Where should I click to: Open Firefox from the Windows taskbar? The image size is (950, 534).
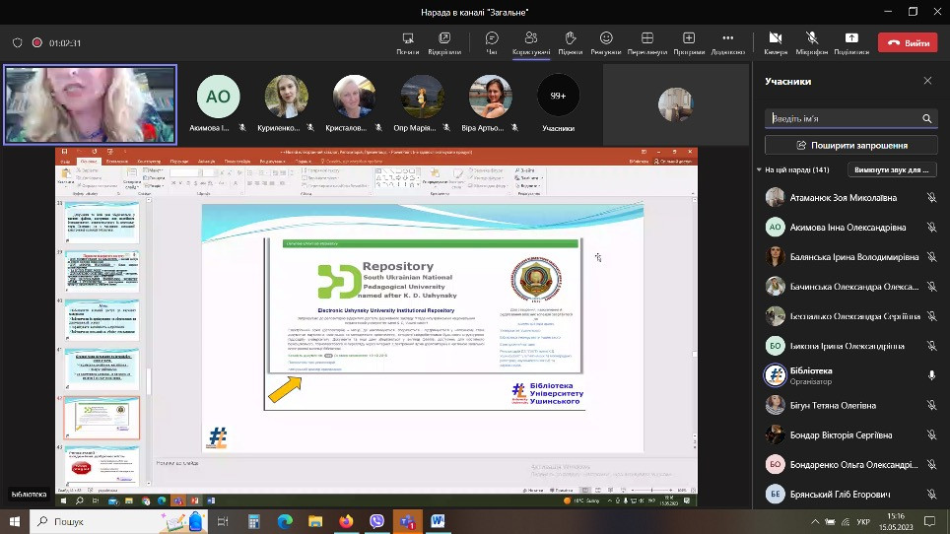[346, 521]
